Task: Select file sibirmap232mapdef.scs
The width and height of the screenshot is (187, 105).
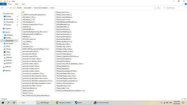Action: click(63, 59)
